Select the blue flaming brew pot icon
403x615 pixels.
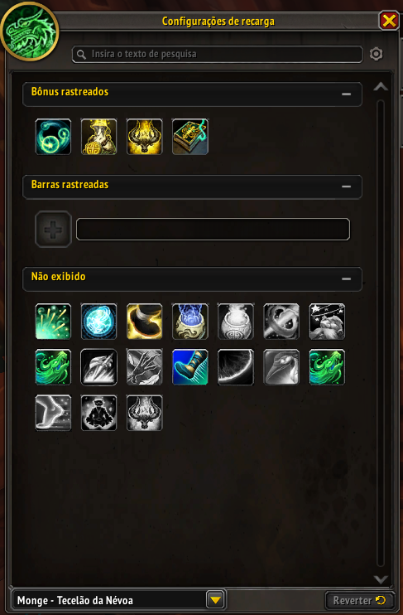click(190, 322)
